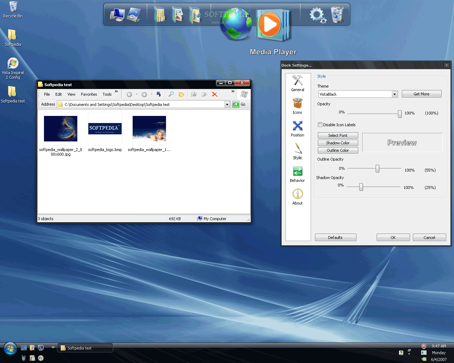Open the Recycle Bin icon in dock
Image resolution: width=454 pixels, height=363 pixels.
337,15
